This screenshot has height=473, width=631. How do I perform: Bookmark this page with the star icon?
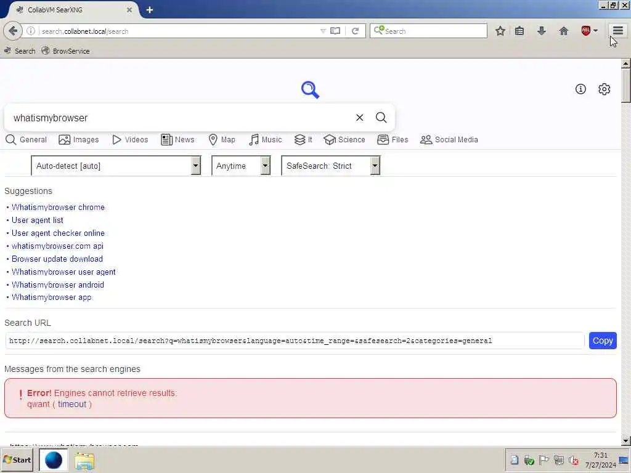pos(500,31)
